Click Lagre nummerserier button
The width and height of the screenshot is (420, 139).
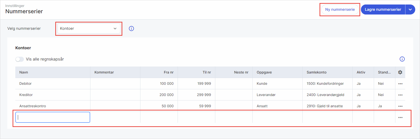click(383, 9)
